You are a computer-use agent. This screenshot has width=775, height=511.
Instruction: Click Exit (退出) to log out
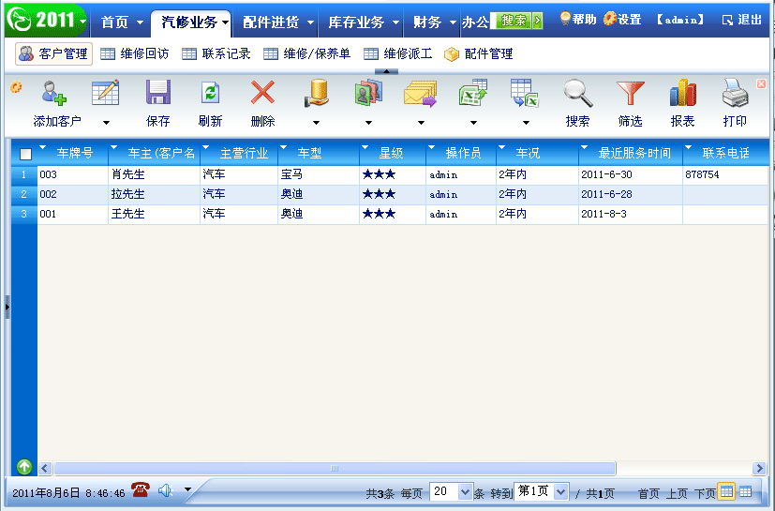[x=741, y=20]
